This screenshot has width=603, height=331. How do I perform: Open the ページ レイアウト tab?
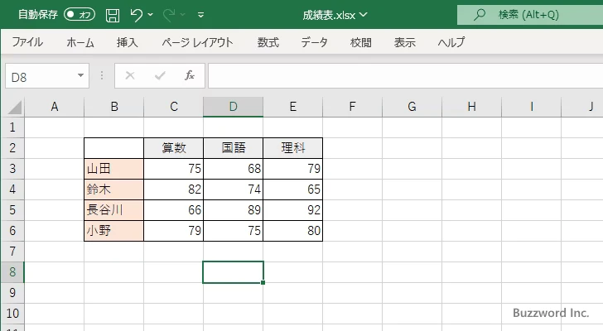197,42
